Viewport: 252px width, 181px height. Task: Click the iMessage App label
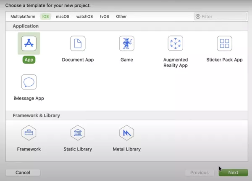tap(29, 98)
